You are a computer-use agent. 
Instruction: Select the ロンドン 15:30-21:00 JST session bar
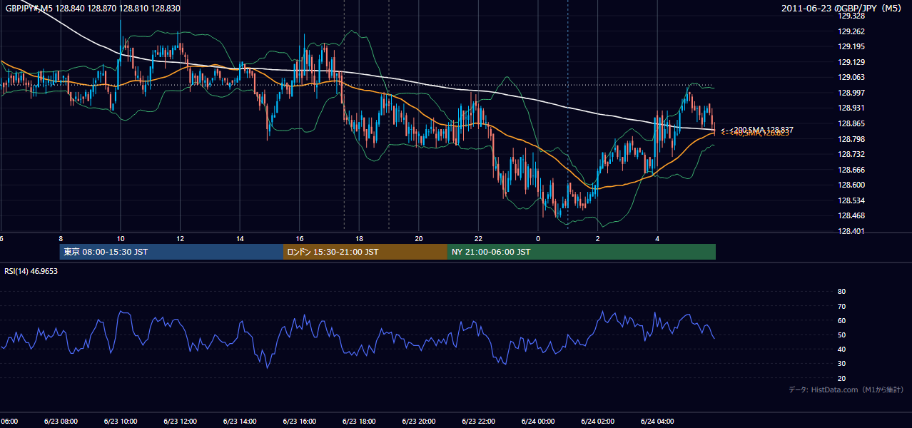click(365, 252)
